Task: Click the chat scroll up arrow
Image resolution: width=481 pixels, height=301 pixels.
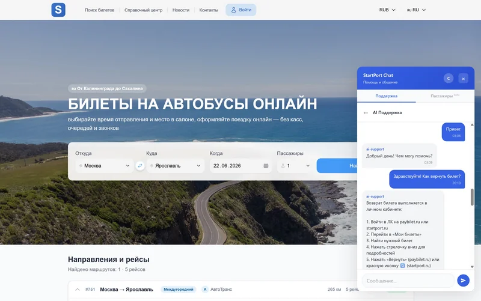Action: click(472, 125)
